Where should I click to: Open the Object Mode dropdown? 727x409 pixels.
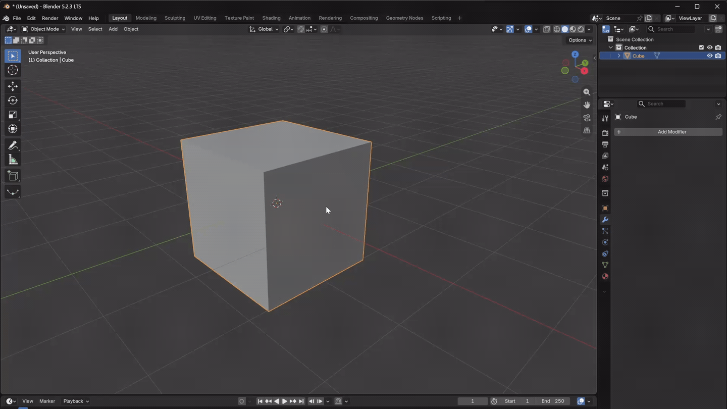pos(43,29)
